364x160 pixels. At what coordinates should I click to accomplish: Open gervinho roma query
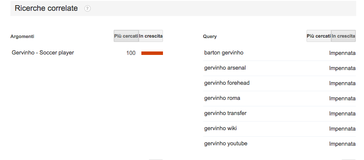[222, 98]
